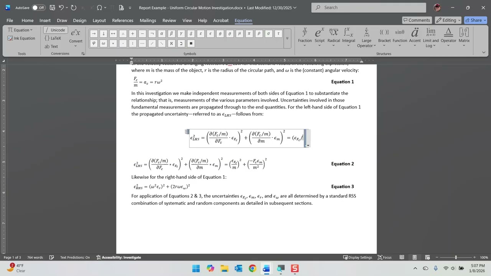Toggle the AutoSave switch
The image size is (491, 276).
pyautogui.click(x=38, y=8)
